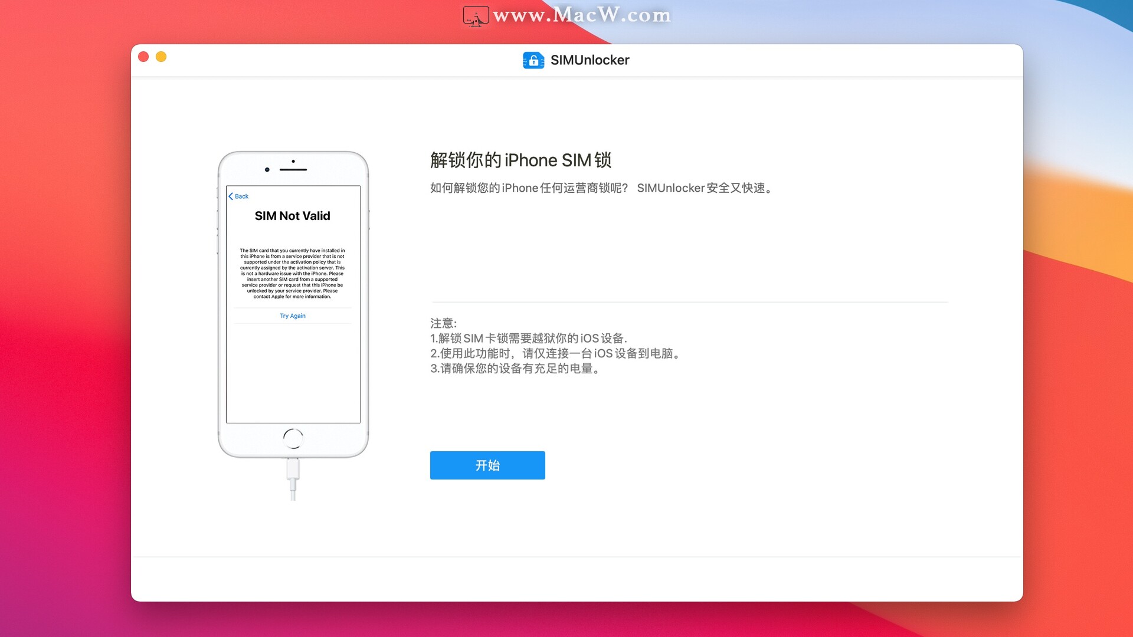Click the SIMUnlocker window title text
1133x637 pixels.
click(590, 60)
